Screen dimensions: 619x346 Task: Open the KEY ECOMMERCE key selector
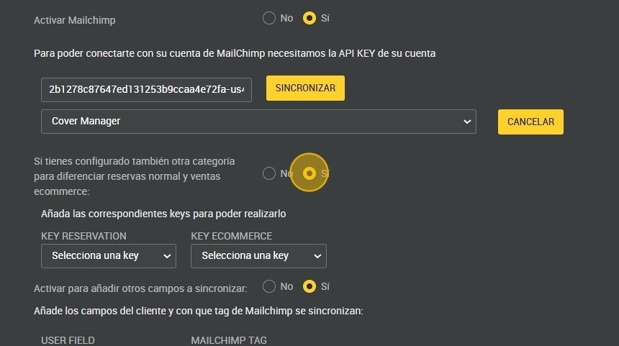point(258,256)
